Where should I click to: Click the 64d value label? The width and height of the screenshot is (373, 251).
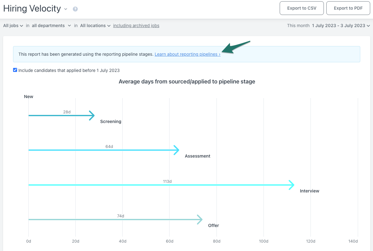click(109, 147)
